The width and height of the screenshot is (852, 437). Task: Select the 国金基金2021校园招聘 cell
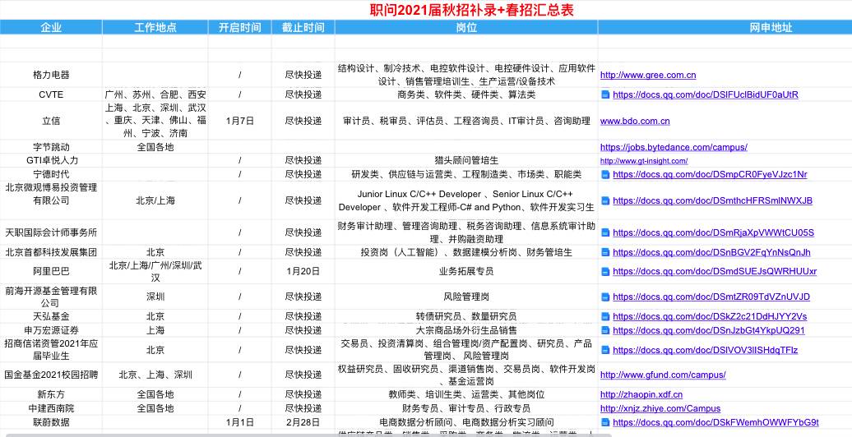coord(51,375)
